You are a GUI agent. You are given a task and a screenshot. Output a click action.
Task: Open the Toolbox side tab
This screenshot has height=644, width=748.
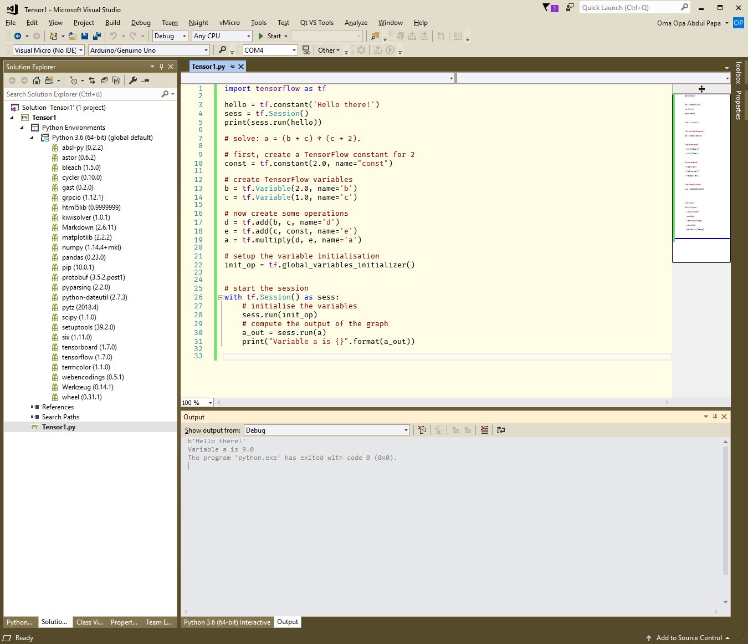[738, 72]
